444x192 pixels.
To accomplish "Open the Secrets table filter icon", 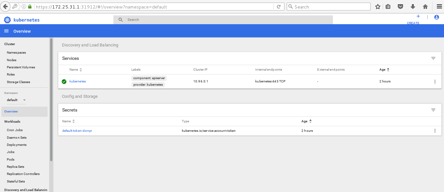I will 433,110.
